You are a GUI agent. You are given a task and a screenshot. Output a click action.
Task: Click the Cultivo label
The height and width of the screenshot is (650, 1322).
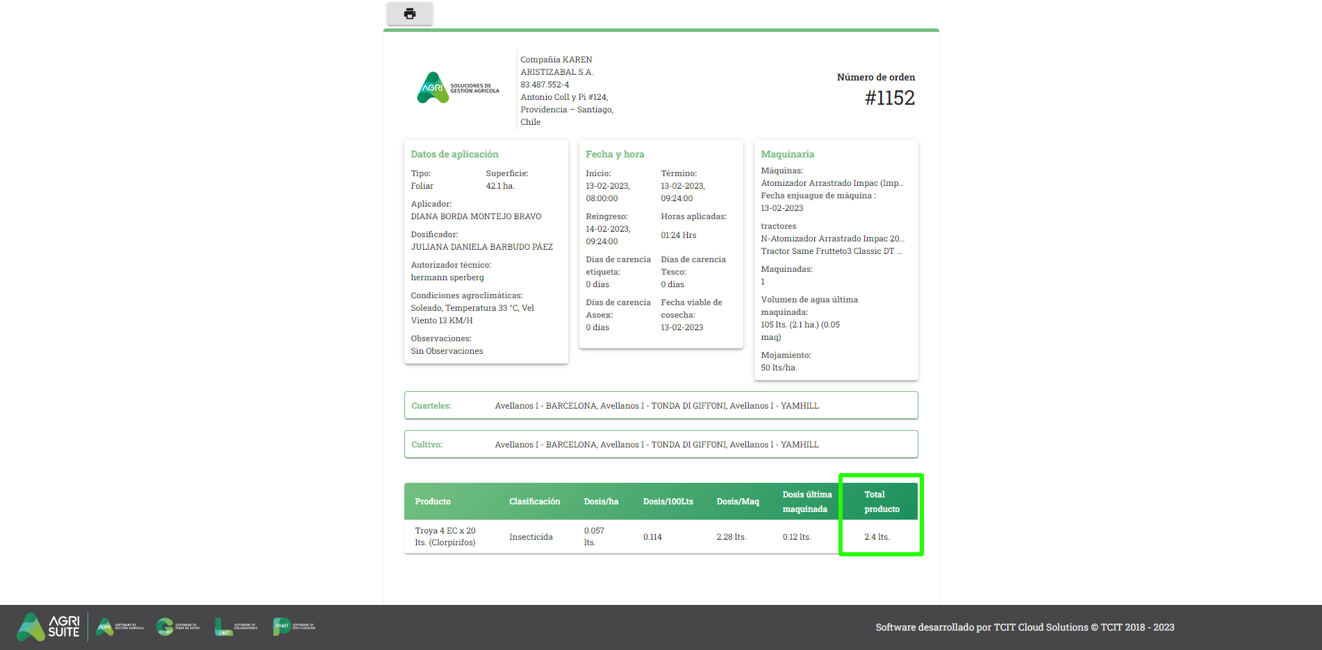click(x=427, y=445)
